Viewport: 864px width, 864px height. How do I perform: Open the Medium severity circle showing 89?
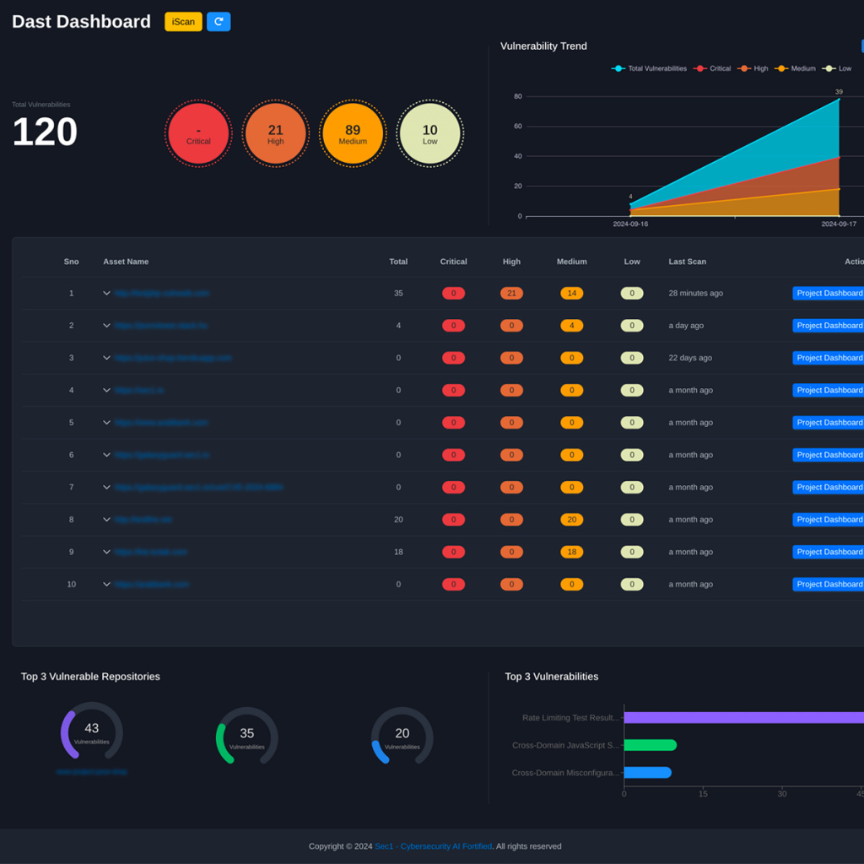[353, 133]
